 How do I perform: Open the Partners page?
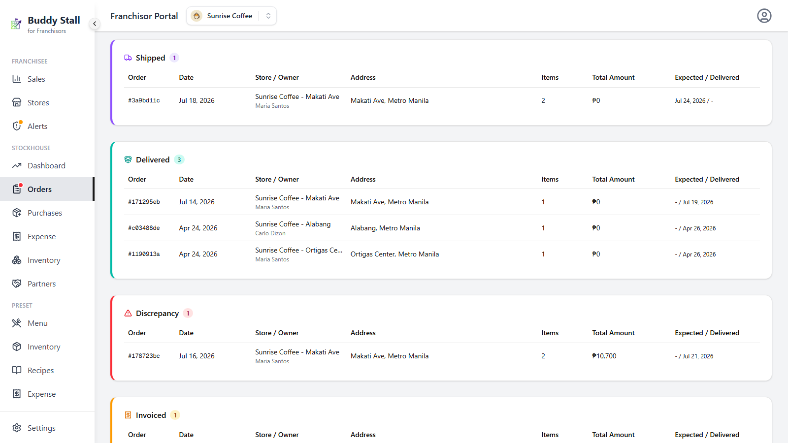point(47,284)
